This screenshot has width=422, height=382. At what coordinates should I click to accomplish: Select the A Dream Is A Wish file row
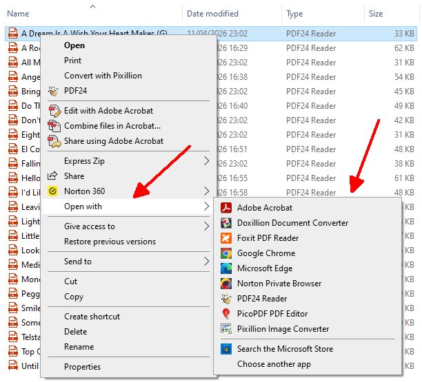pyautogui.click(x=94, y=33)
